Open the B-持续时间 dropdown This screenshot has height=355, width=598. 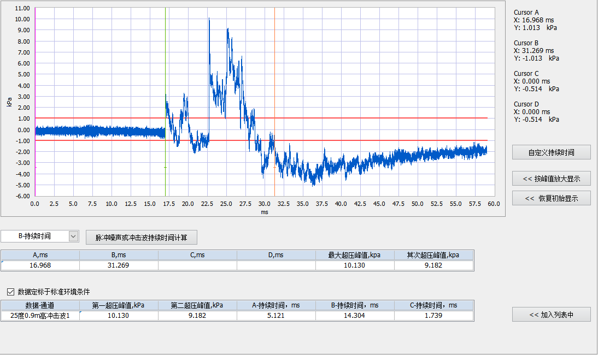tap(74, 236)
